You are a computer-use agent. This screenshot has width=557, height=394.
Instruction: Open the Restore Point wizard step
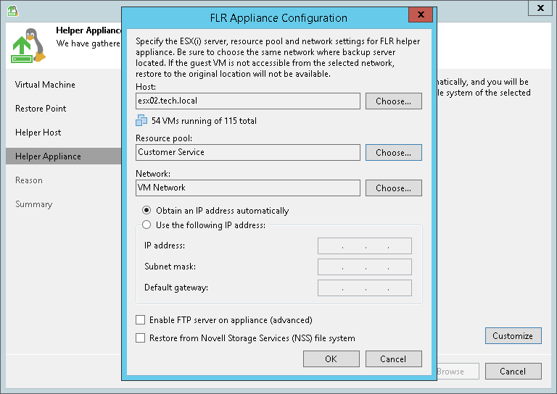41,109
